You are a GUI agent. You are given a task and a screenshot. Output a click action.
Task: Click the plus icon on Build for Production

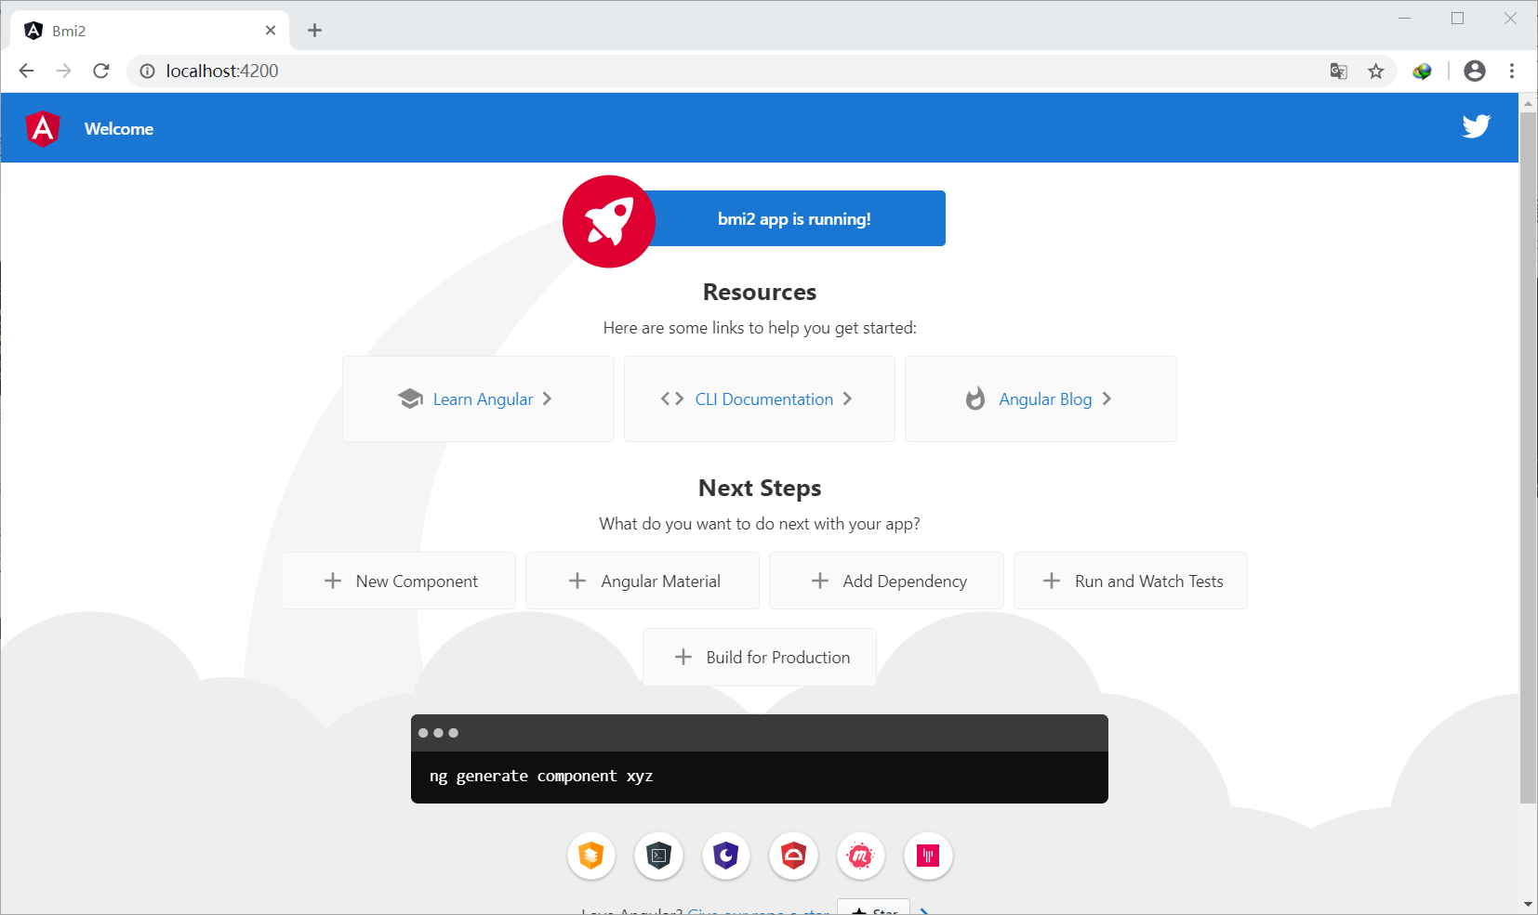[x=683, y=657]
